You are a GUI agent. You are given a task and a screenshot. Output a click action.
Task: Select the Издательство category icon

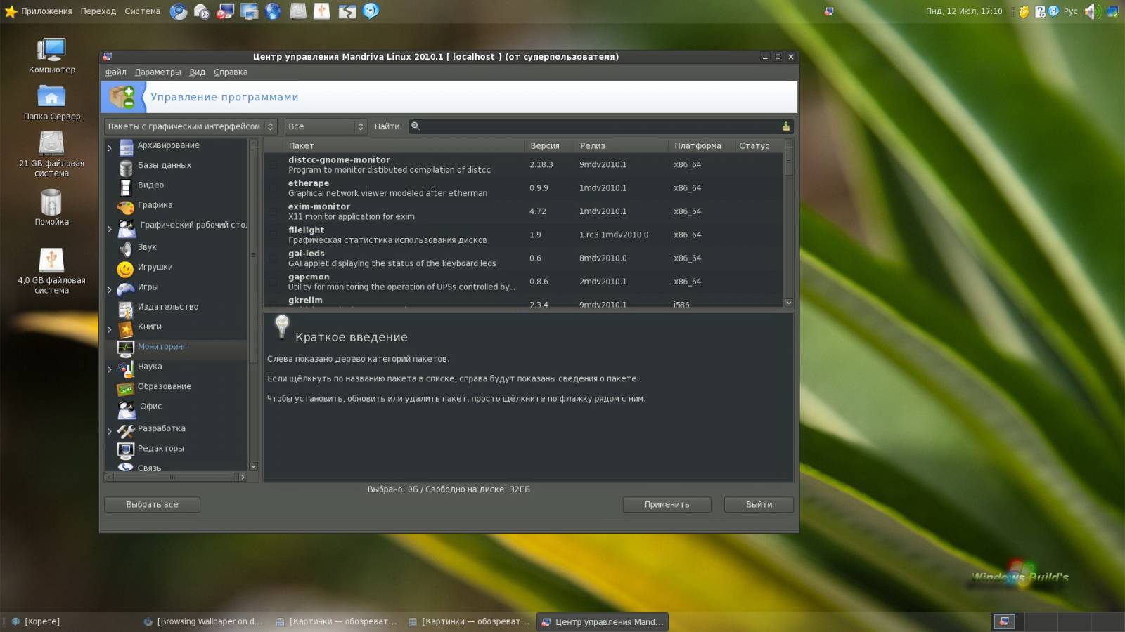pos(126,308)
